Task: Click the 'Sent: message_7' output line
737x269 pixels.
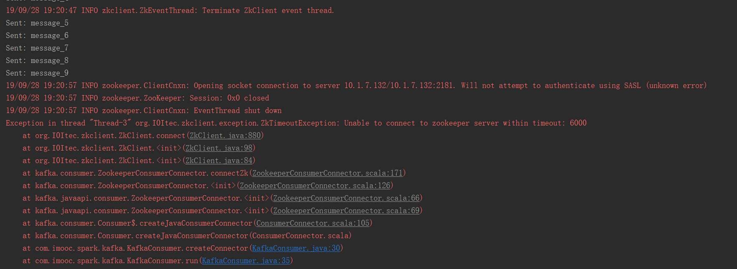Action: coord(37,48)
